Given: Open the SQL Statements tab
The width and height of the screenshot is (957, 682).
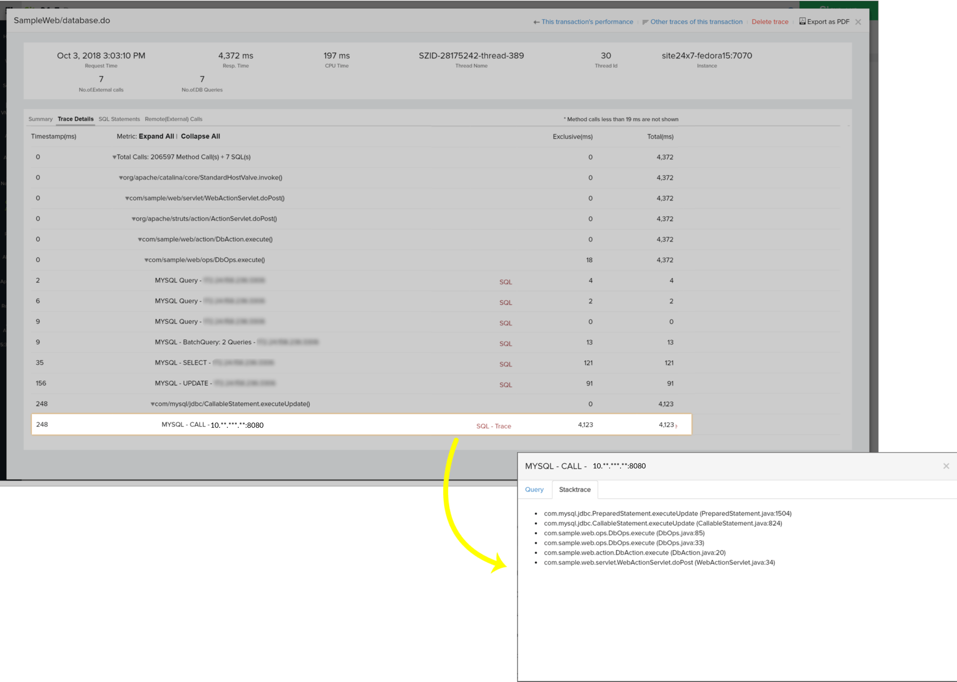Looking at the screenshot, I should point(119,119).
